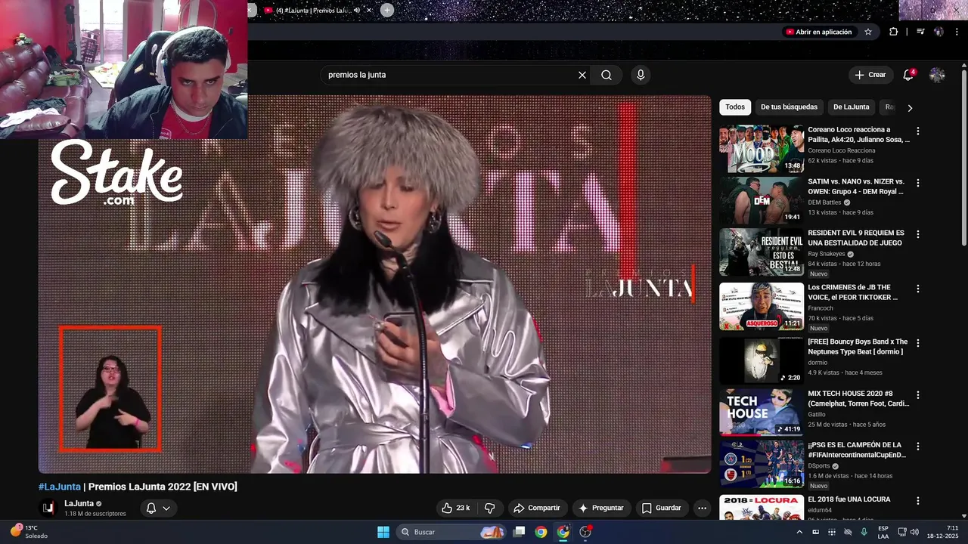Image resolution: width=968 pixels, height=544 pixels.
Task: Click the magnifying glass search button
Action: 607,75
